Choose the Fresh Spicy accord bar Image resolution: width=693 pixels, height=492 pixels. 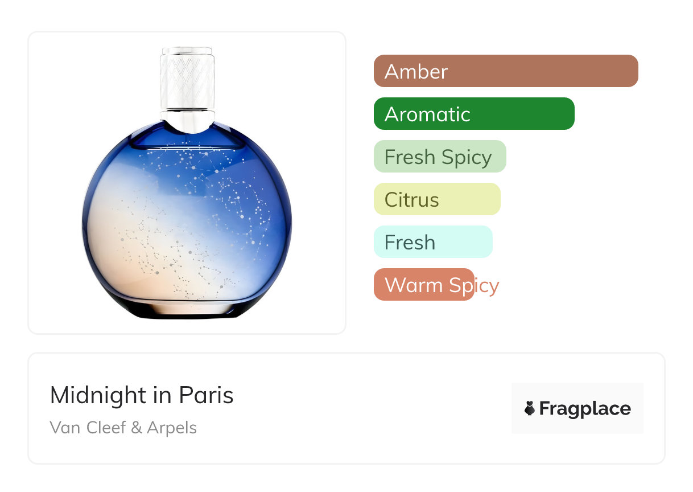[x=440, y=157]
